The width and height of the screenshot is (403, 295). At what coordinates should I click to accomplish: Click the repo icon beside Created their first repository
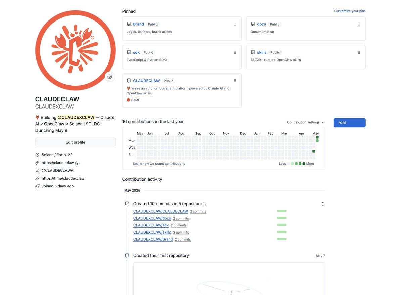click(127, 256)
